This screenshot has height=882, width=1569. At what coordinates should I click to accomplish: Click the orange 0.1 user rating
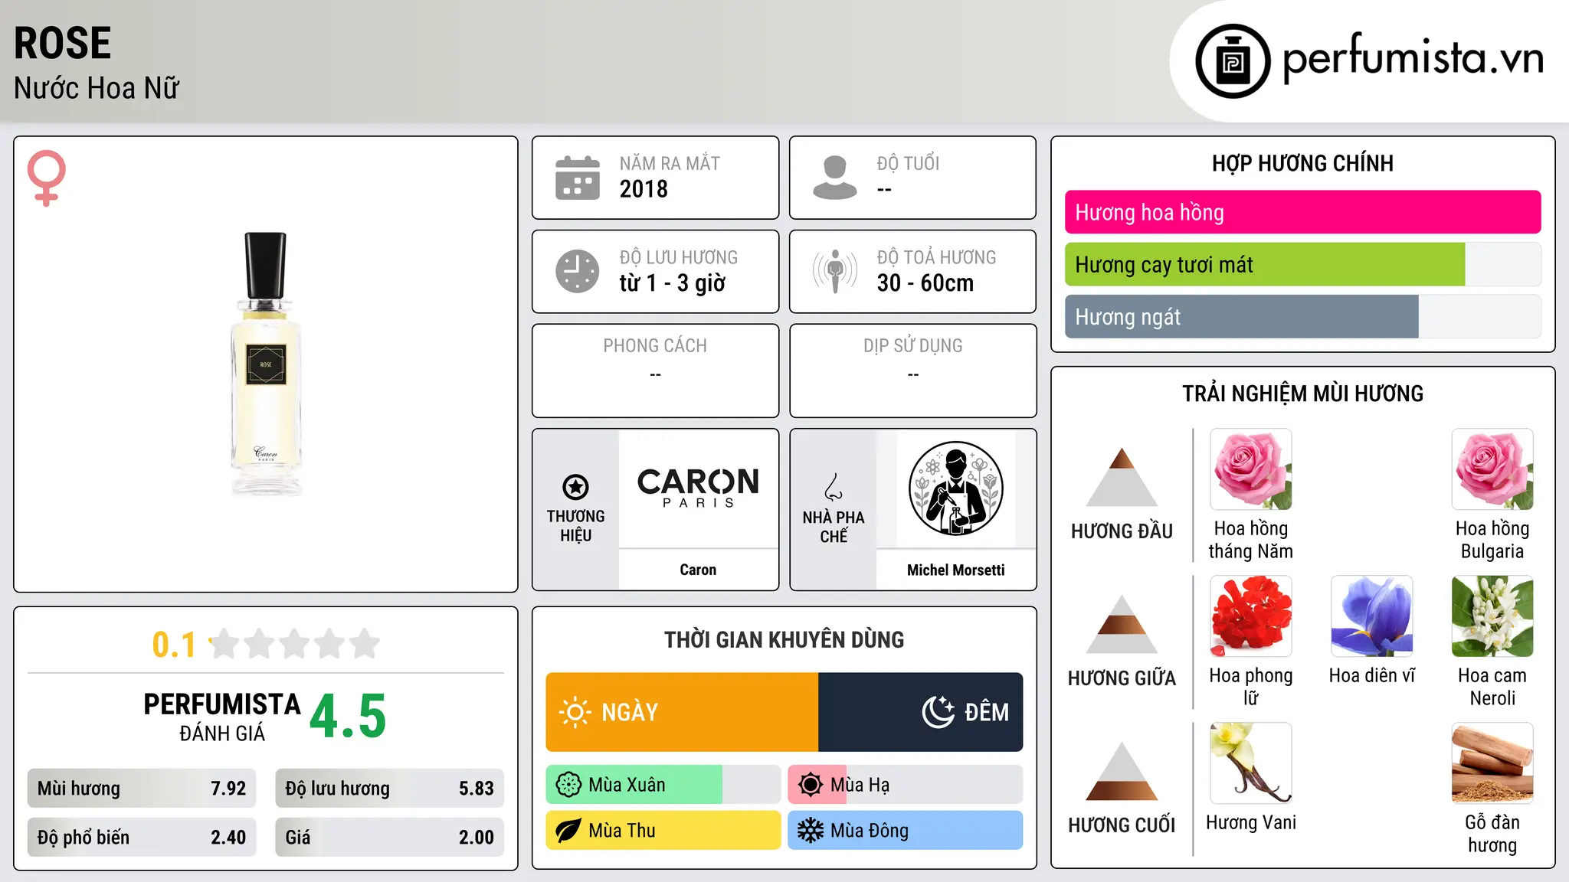pos(174,645)
